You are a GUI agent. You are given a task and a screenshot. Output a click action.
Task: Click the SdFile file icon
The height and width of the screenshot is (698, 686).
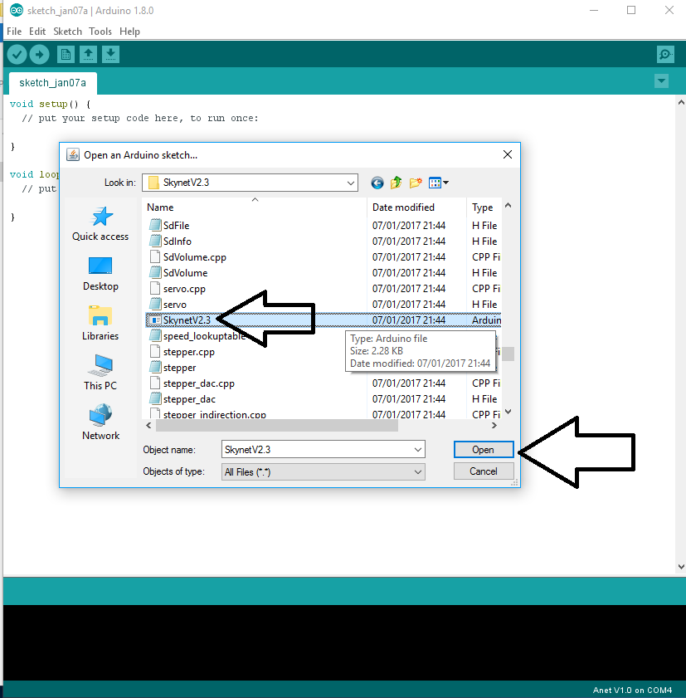[155, 225]
